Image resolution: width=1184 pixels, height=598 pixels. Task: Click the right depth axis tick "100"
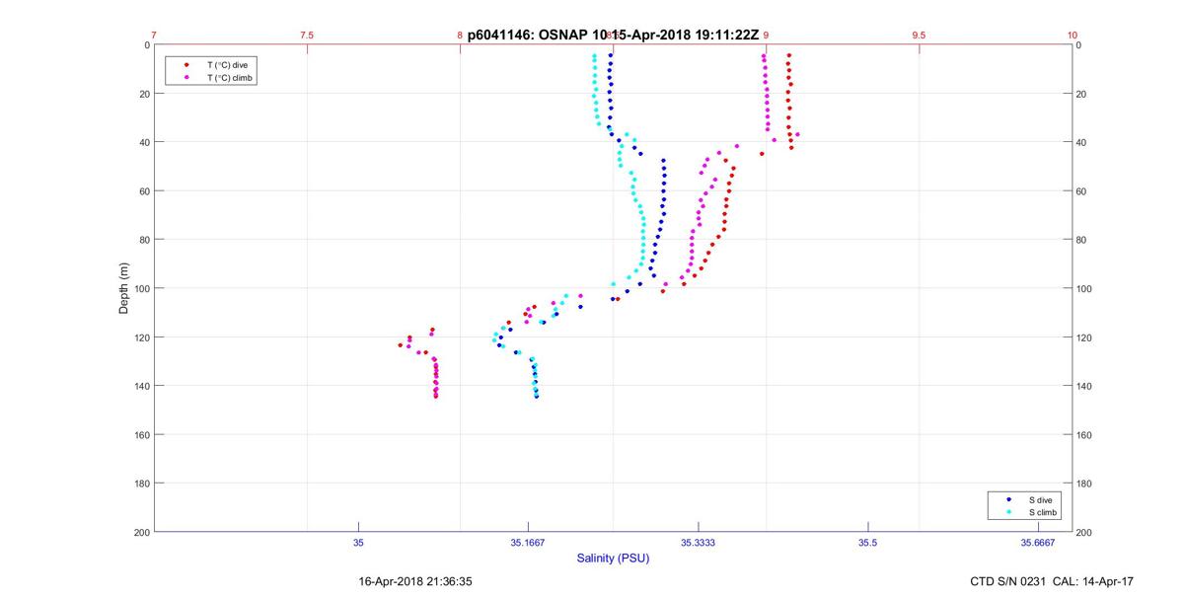point(1085,288)
